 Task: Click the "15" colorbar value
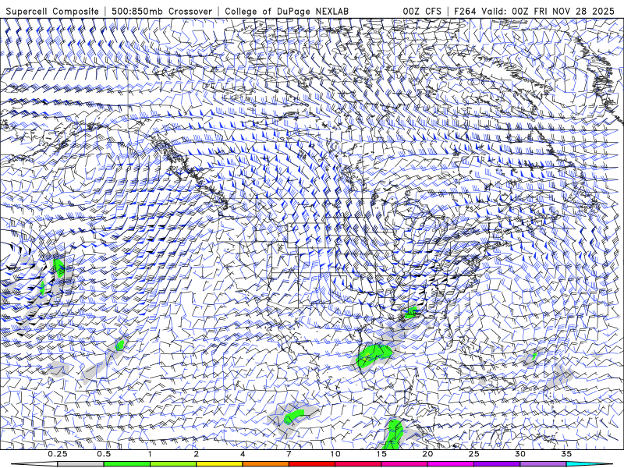[381, 454]
